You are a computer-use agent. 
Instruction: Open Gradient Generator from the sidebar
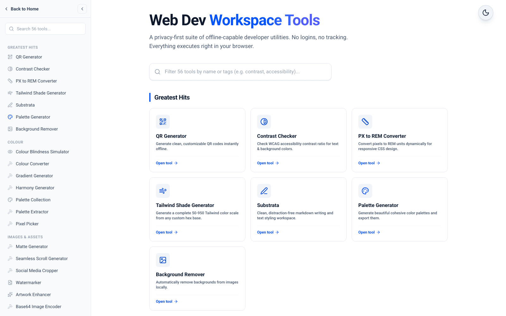45,176
